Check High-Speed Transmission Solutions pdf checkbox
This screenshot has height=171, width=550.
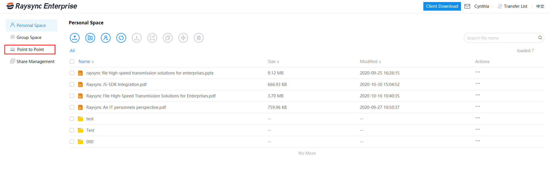click(x=72, y=96)
